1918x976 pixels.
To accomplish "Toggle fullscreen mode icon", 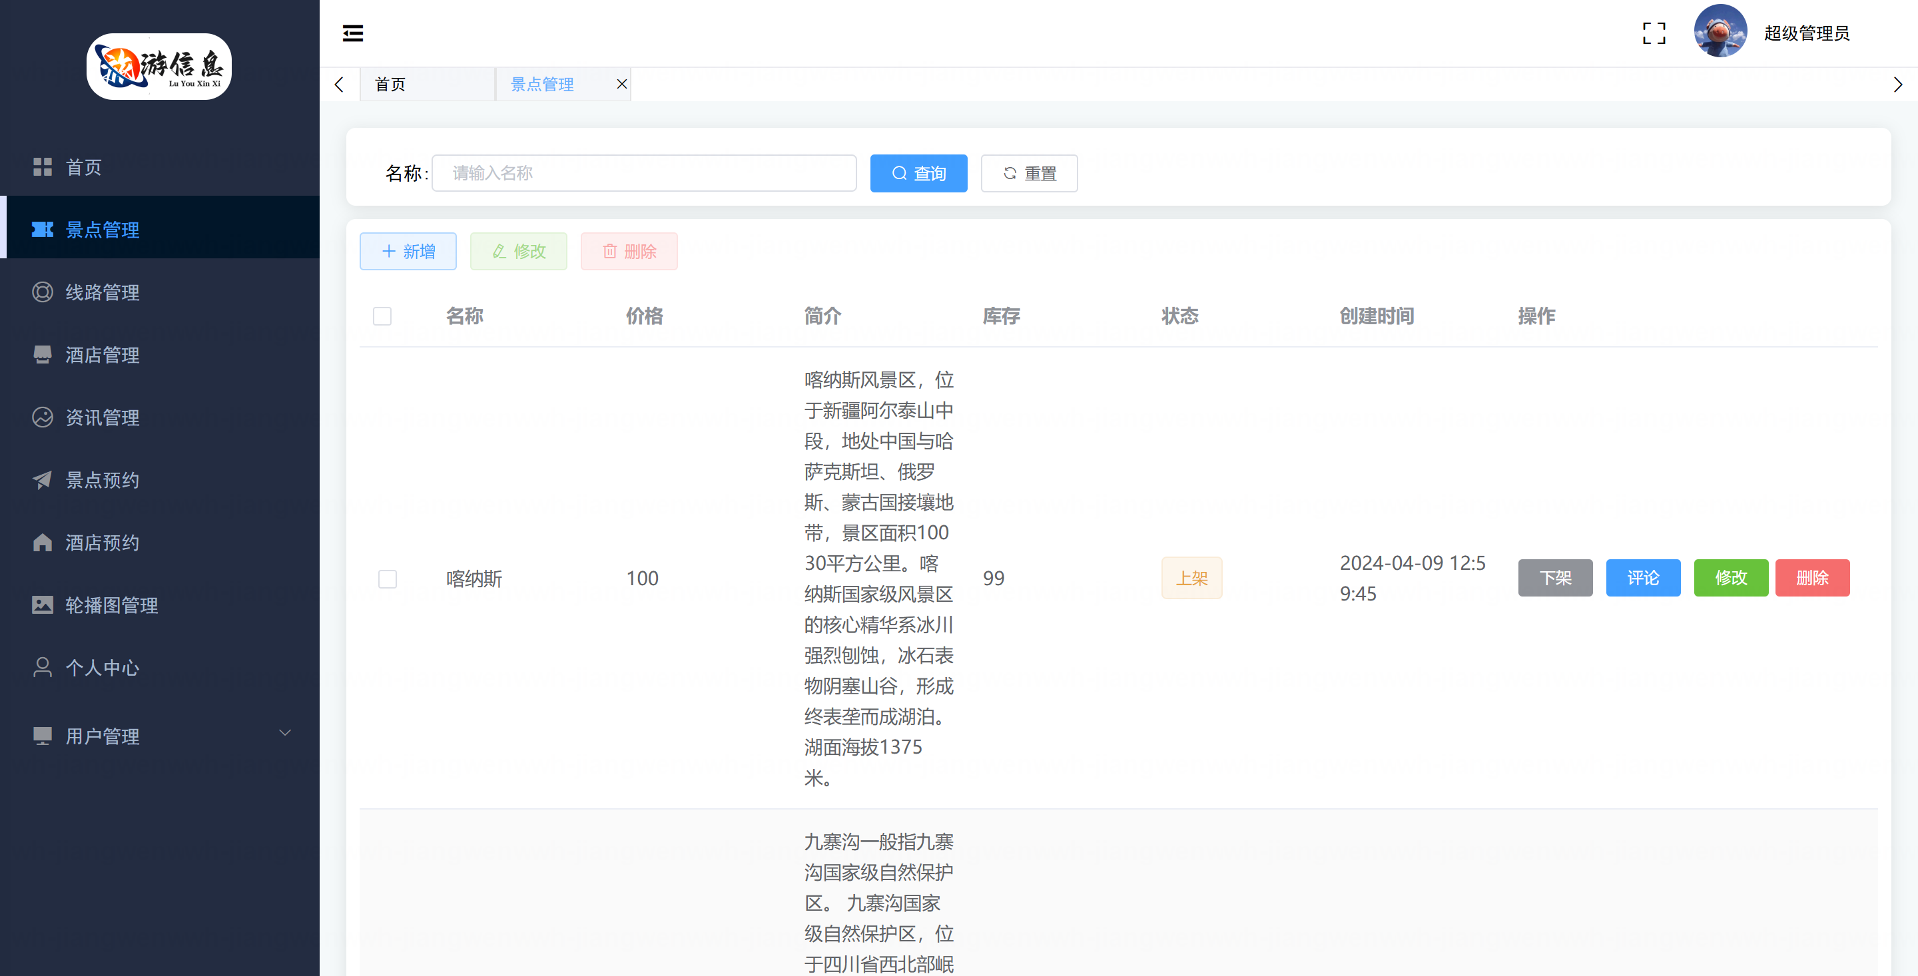I will point(1654,33).
